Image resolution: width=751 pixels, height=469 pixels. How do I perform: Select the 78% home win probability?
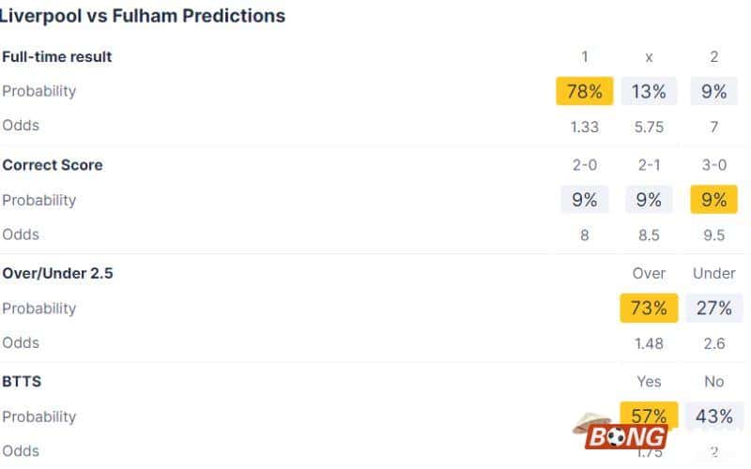point(584,91)
